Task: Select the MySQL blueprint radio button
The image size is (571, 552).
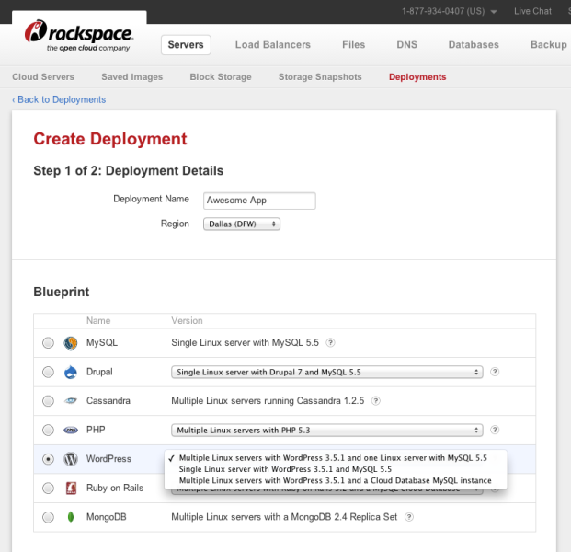Action: pyautogui.click(x=48, y=343)
